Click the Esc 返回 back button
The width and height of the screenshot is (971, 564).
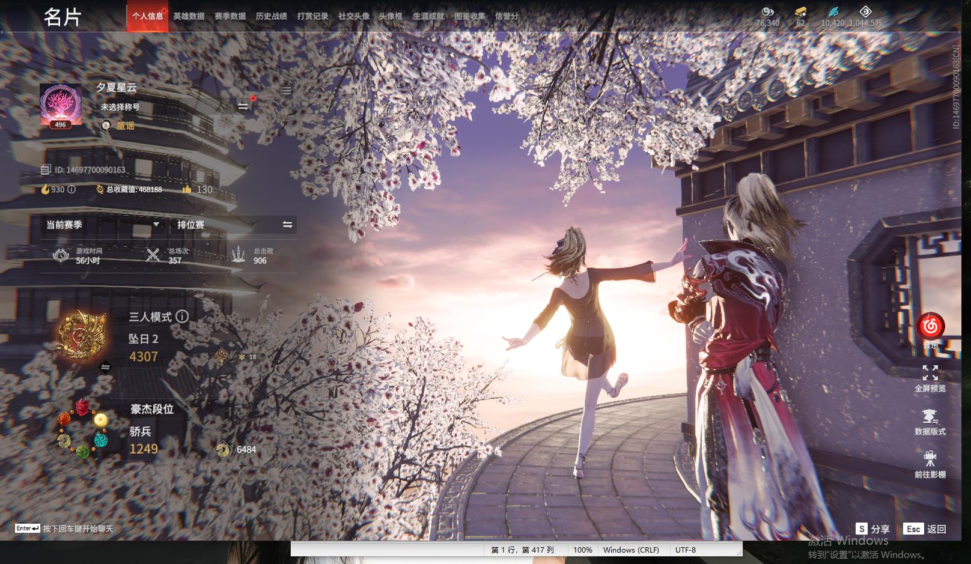point(925,529)
